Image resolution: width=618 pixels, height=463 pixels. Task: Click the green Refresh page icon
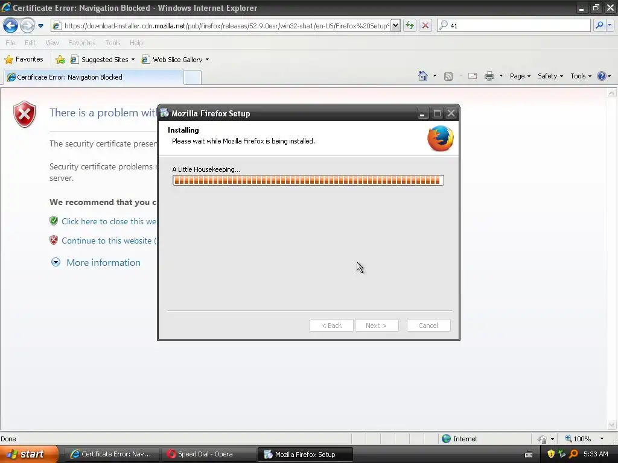pos(410,26)
